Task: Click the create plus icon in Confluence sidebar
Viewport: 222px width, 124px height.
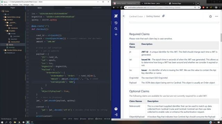Action: (116, 34)
